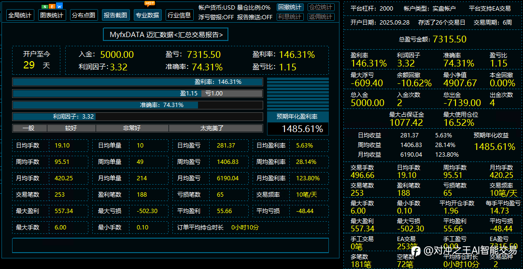Click 每手平均盈亏 14.73 value
523x269 pixels.
tap(500, 211)
